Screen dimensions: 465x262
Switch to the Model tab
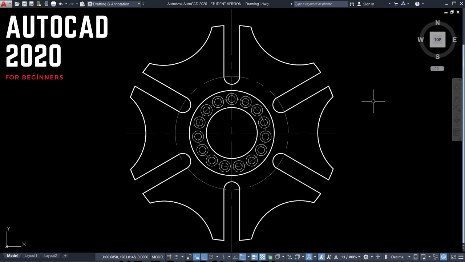12,256
